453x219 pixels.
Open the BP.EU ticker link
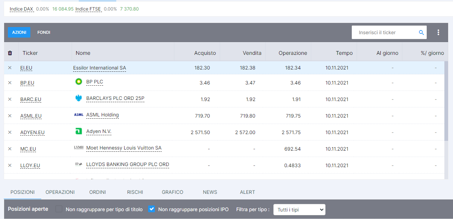27,83
